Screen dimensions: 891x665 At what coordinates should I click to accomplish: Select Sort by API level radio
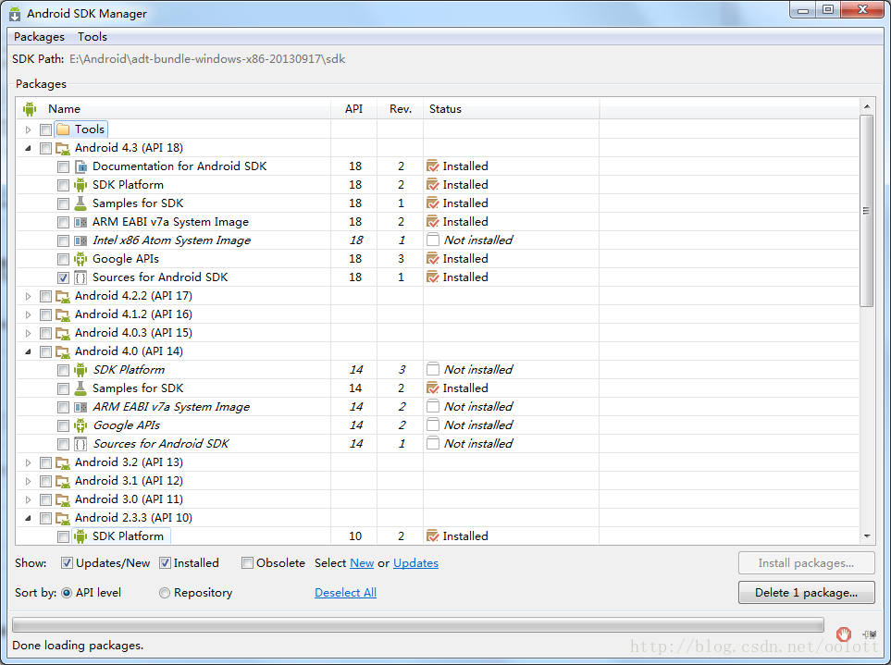point(67,592)
